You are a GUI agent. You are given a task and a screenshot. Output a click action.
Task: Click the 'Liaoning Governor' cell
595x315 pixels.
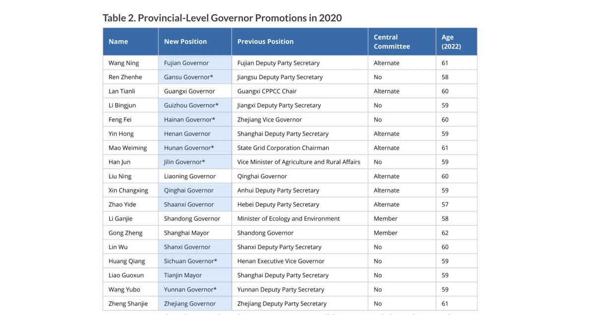[195, 176]
